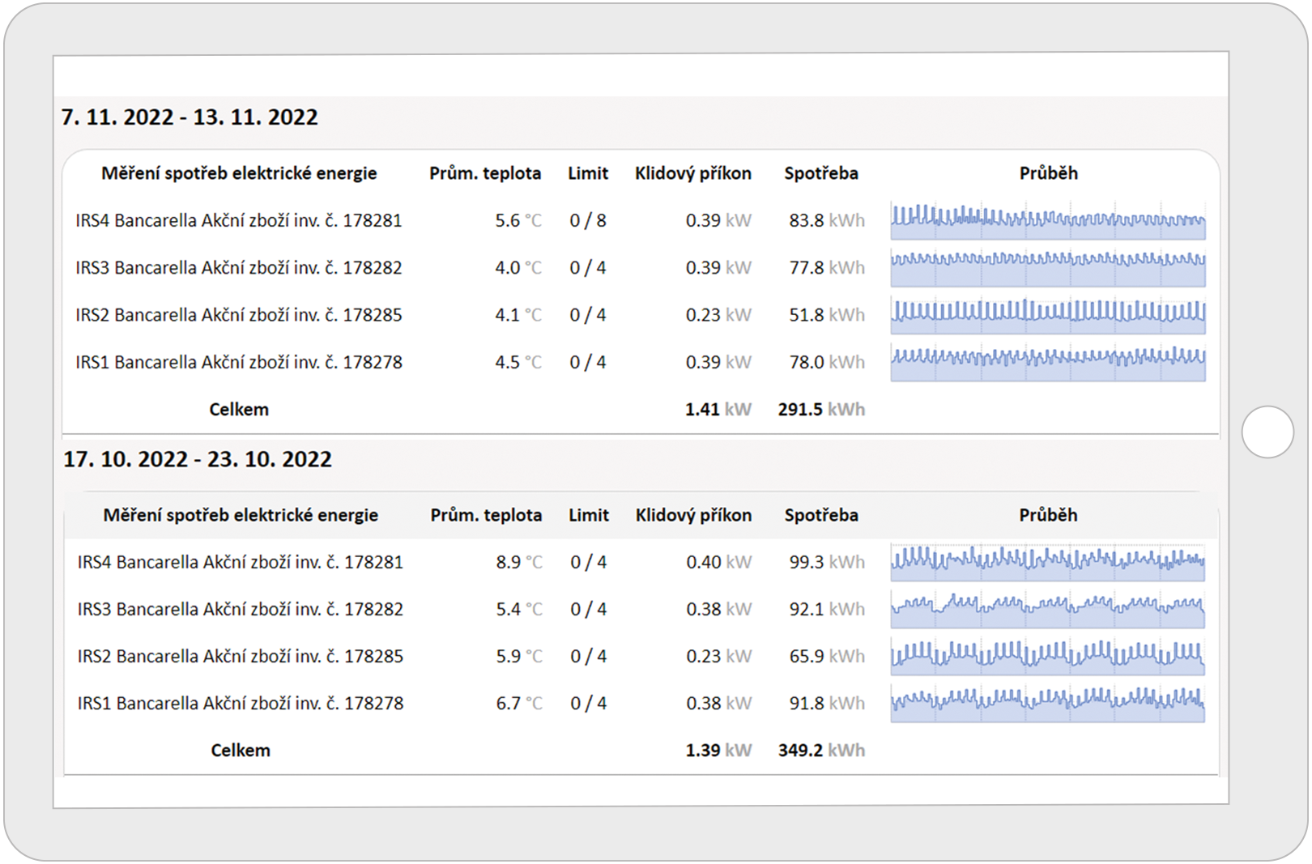1312x864 pixels.
Task: Open the IRS3 sparkline chart for November week
Action: click(x=1048, y=268)
